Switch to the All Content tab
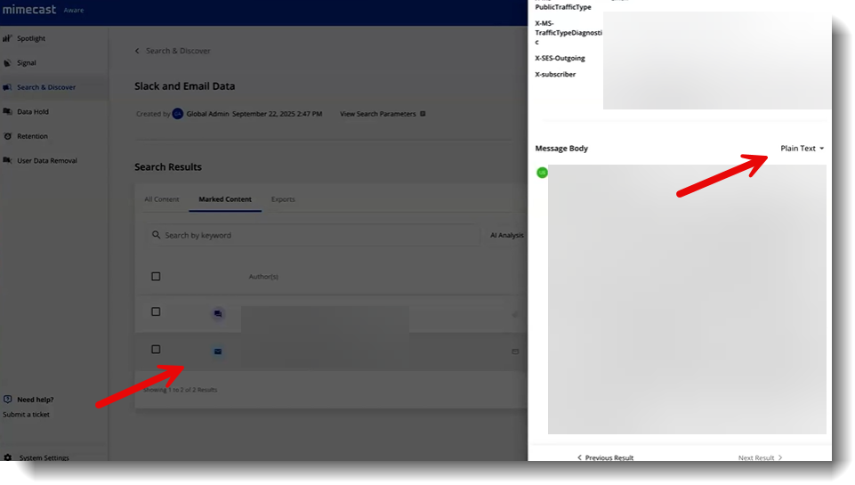The image size is (855, 485). (x=162, y=199)
